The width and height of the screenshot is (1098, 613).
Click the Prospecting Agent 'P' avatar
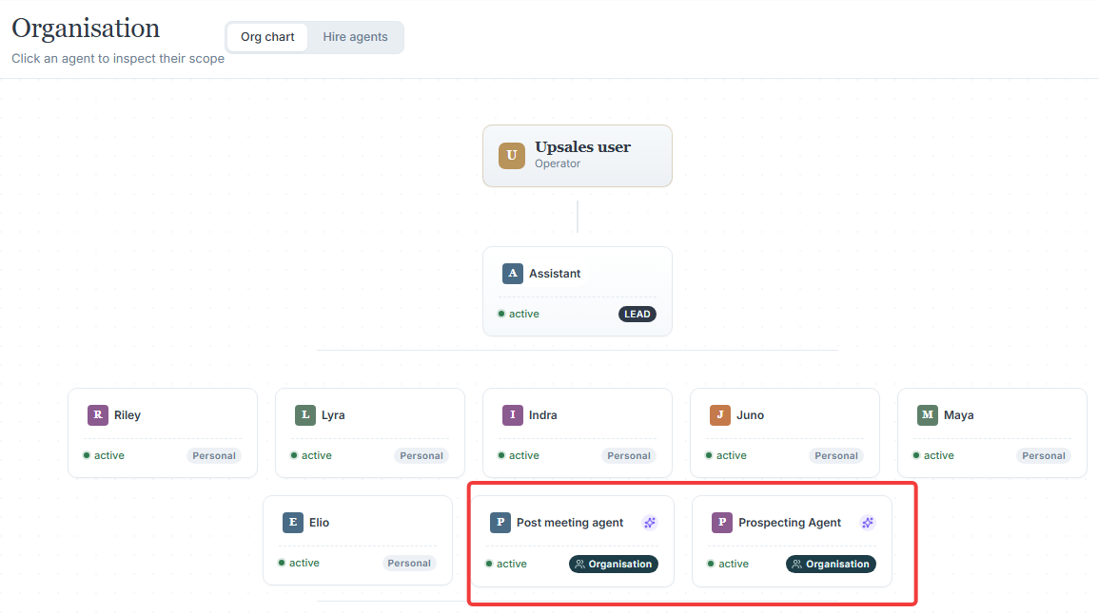coord(722,522)
